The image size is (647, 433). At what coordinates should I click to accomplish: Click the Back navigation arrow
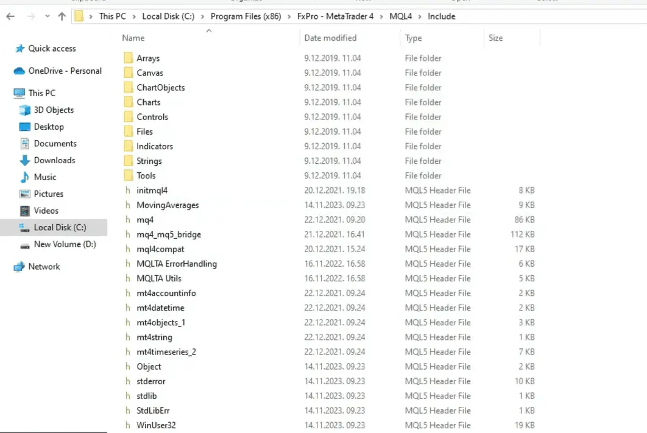coord(10,16)
